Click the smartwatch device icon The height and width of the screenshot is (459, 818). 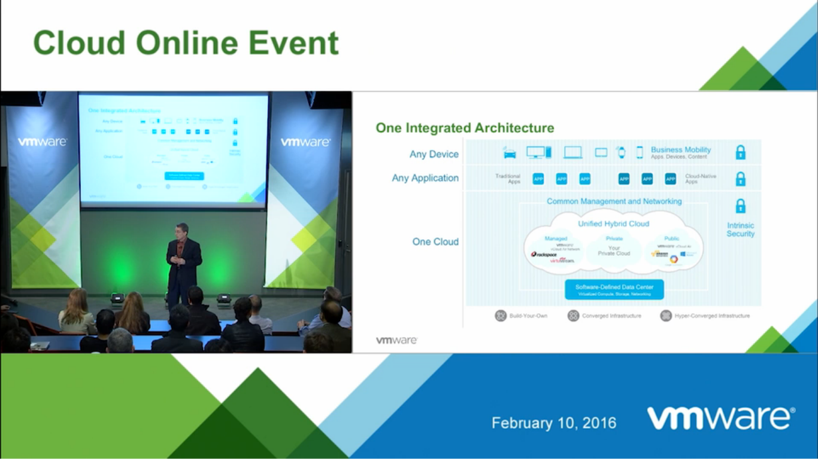(x=622, y=152)
